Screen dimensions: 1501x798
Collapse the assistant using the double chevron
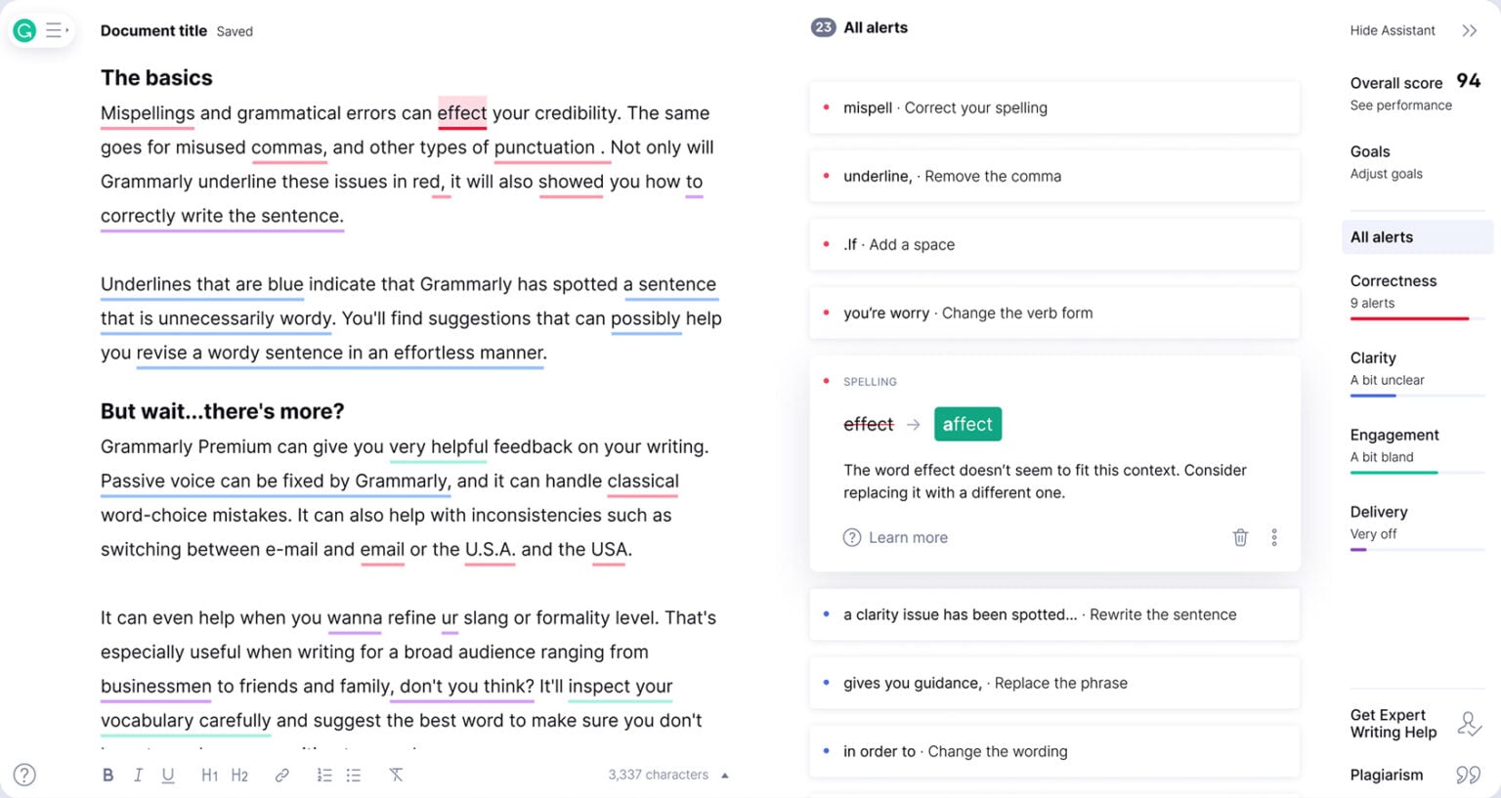point(1469,30)
